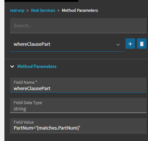Click the separator after rest-erp

point(28,11)
